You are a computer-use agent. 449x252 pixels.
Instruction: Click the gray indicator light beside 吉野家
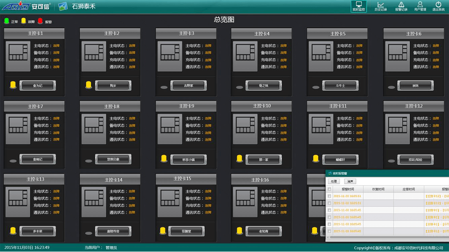(x=164, y=87)
